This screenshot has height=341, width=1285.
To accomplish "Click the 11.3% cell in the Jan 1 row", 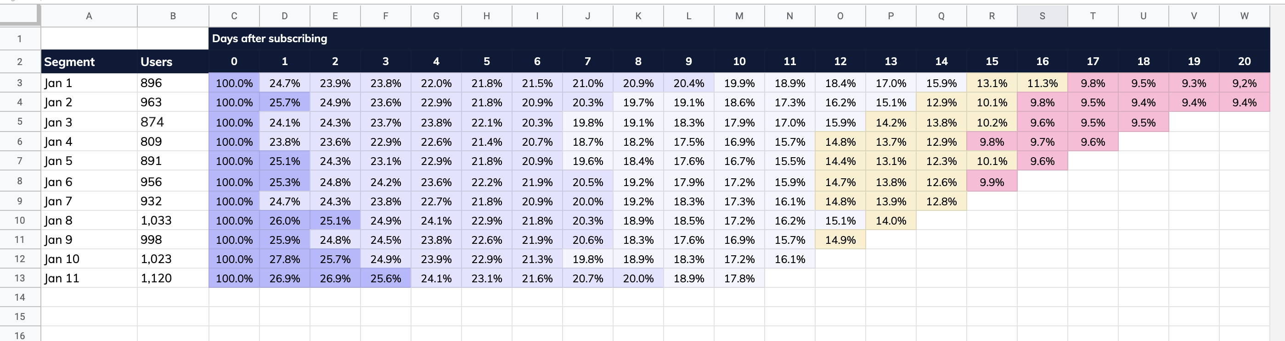I will coord(1042,82).
